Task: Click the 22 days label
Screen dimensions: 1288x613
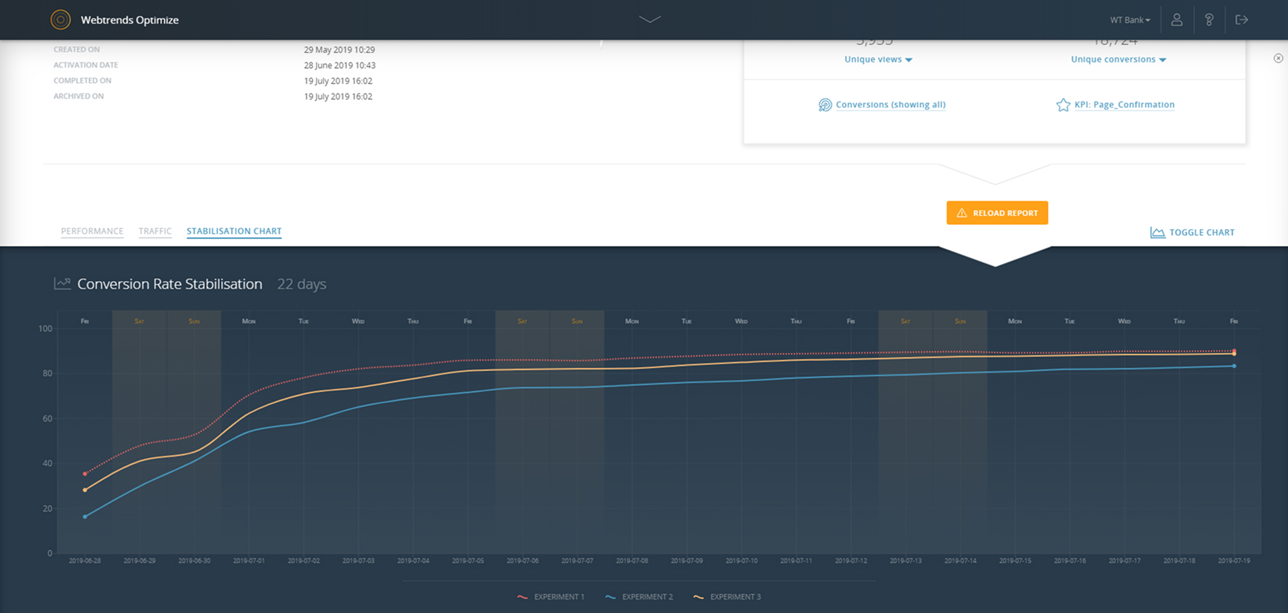Action: [x=302, y=284]
